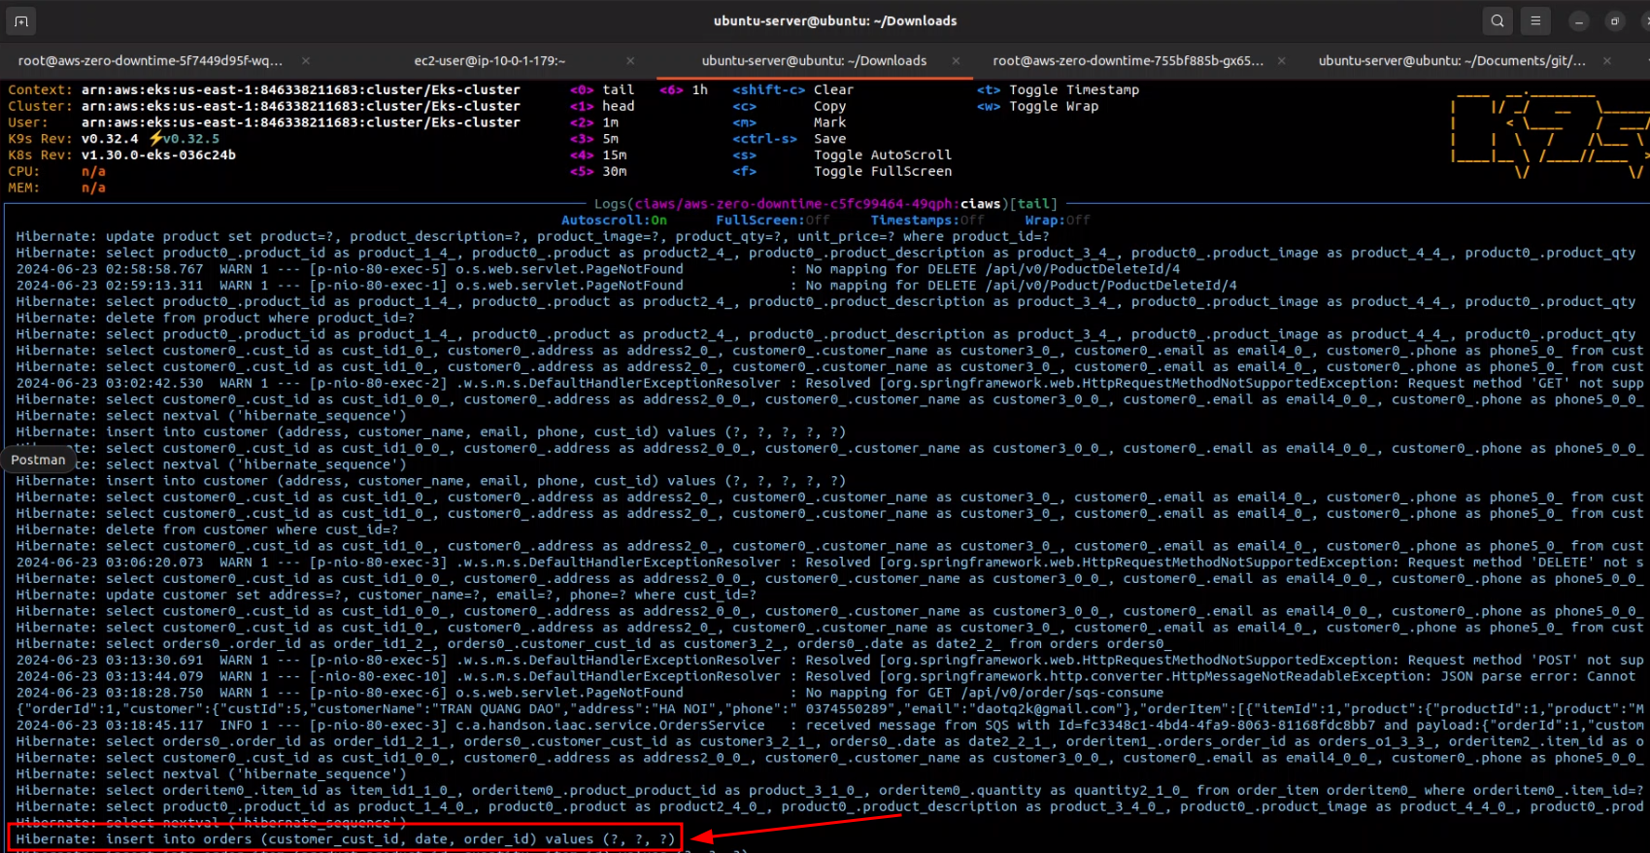Click the 03:18:45.117 INFO OrdersService line

click(x=829, y=725)
